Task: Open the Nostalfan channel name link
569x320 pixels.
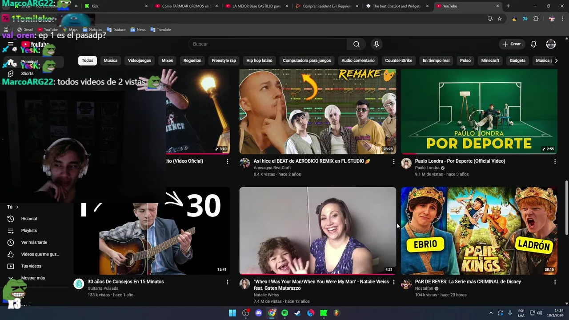Action: point(424,288)
